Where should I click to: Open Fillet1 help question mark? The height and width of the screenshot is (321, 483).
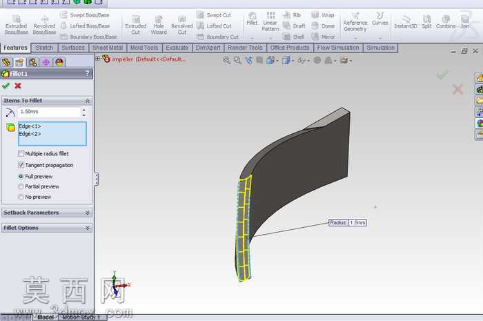87,73
